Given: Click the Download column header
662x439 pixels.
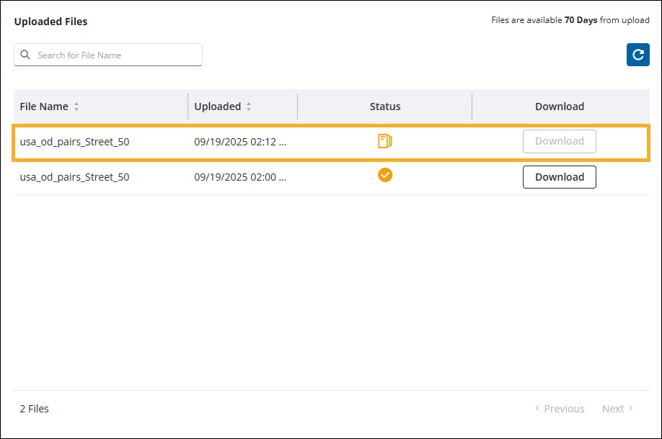Looking at the screenshot, I should [560, 106].
